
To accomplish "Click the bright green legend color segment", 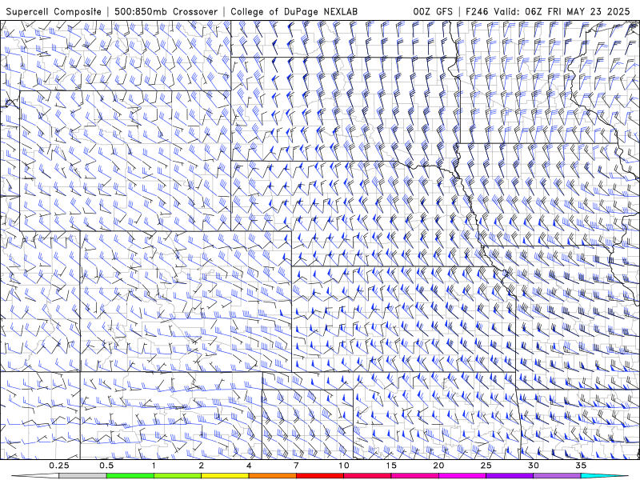I will pyautogui.click(x=130, y=476).
